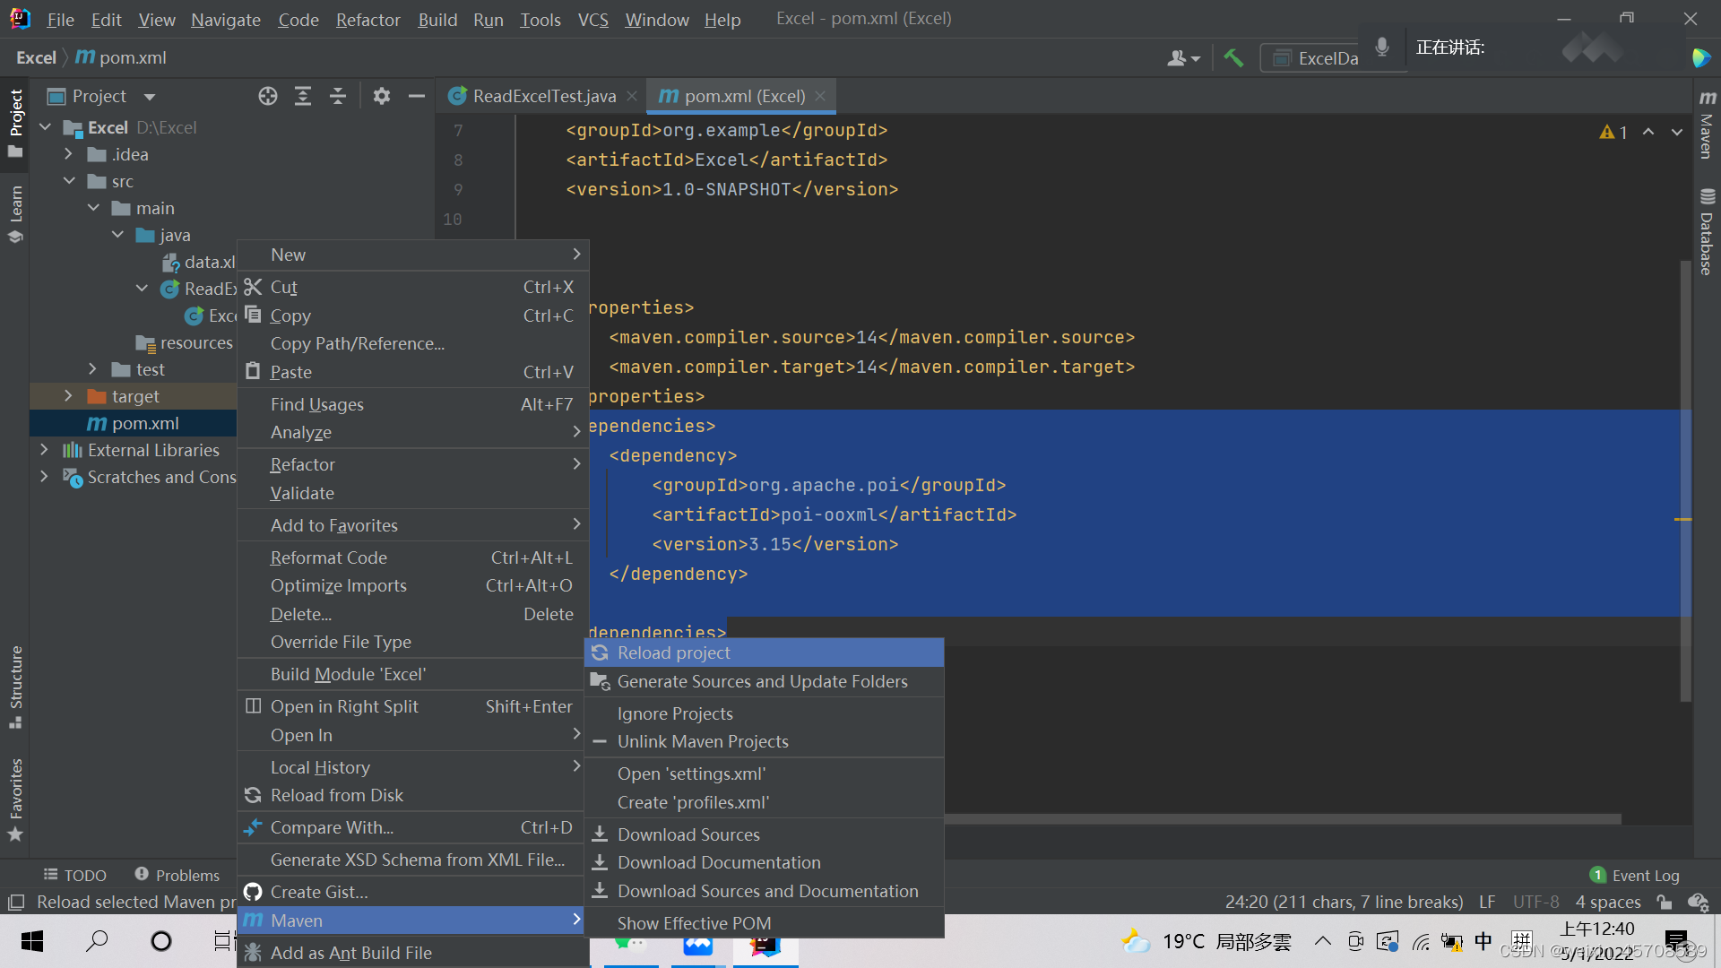
Task: Select opened file with the crosshair locate icon
Action: click(x=267, y=96)
